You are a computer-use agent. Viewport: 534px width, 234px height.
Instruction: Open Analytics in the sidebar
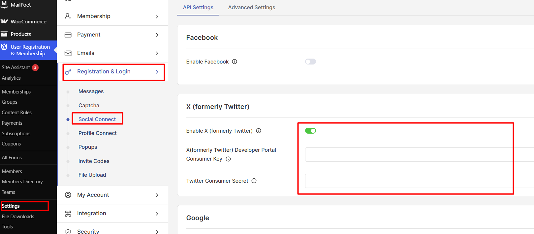click(x=11, y=78)
